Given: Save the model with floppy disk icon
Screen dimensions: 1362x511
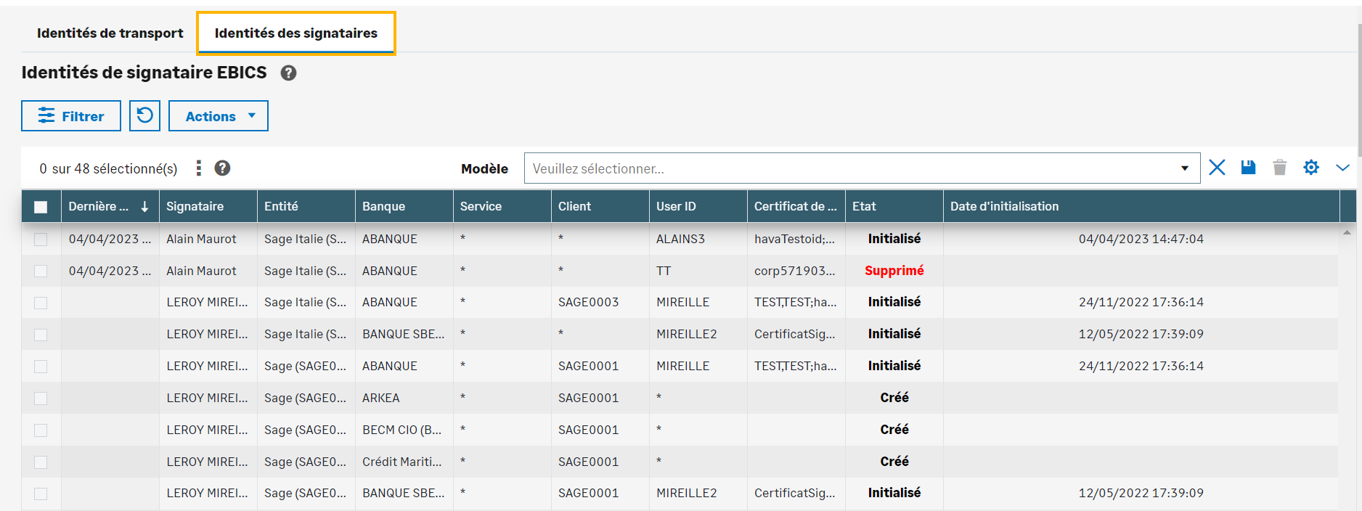Looking at the screenshot, I should pyautogui.click(x=1248, y=168).
